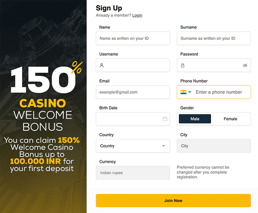The width and height of the screenshot is (258, 213).
Task: Expand the phone country code arrow
Action: 190,92
